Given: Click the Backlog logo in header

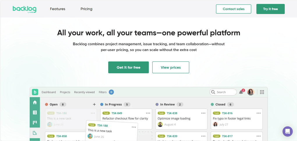Looking at the screenshot, I should pyautogui.click(x=24, y=9).
